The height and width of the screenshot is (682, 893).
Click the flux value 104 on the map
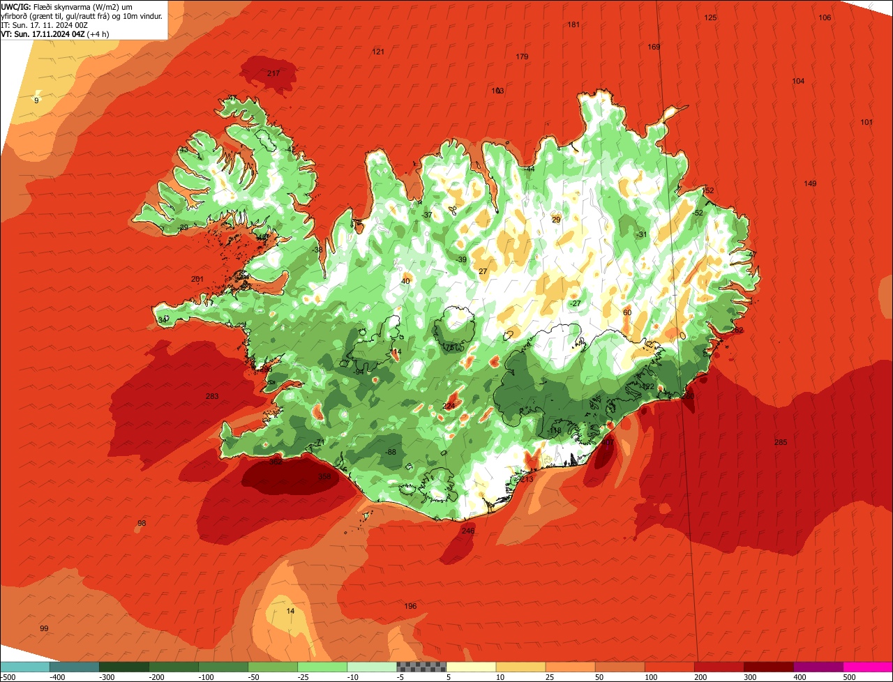click(x=798, y=81)
